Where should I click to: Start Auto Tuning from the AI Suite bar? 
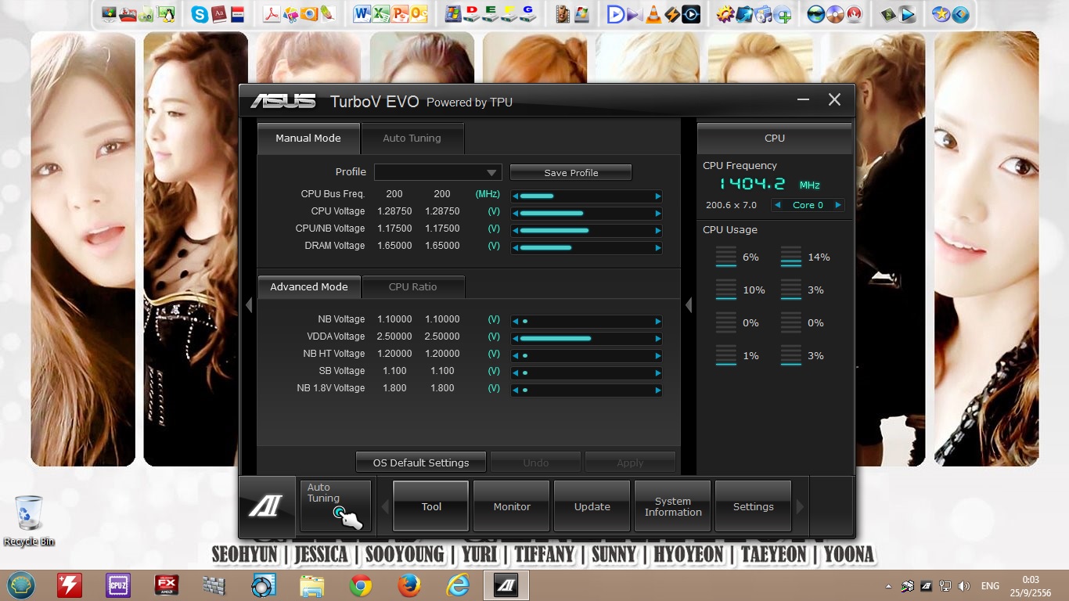(x=335, y=506)
